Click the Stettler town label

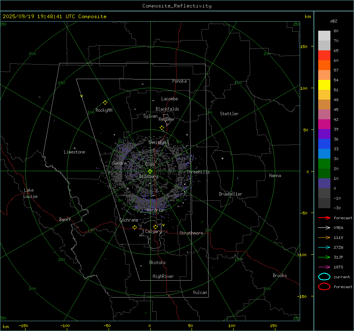pyautogui.click(x=229, y=114)
